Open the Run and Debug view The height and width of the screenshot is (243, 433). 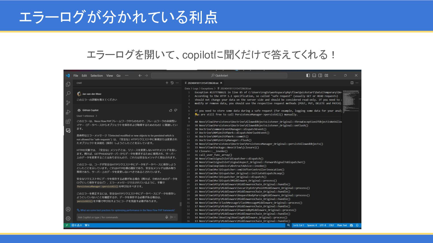click(68, 112)
